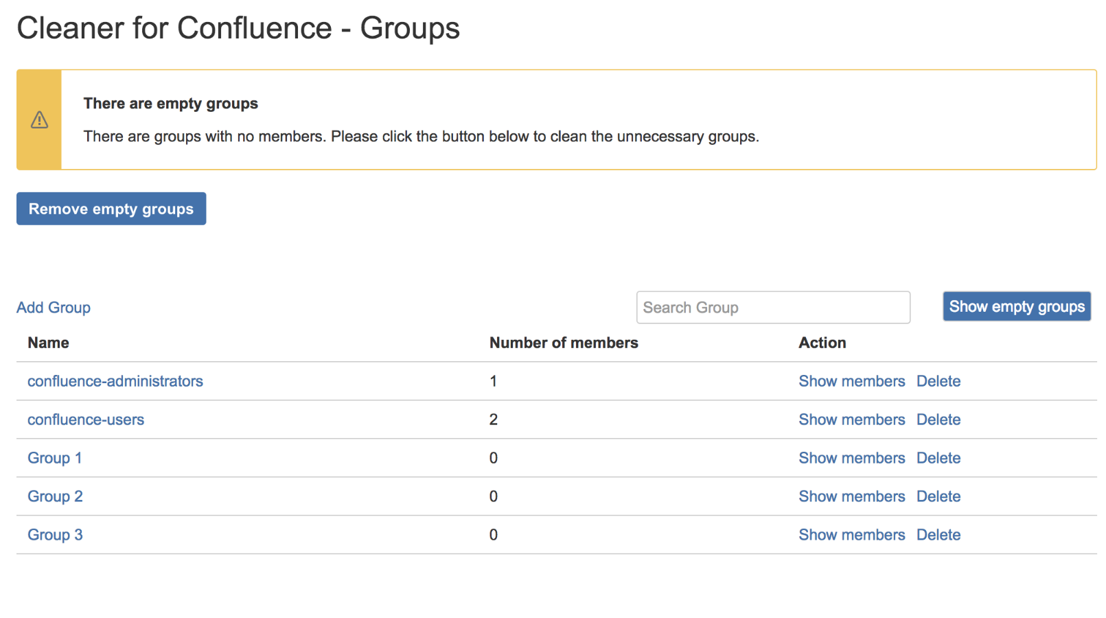The height and width of the screenshot is (618, 1106).
Task: Click the Remove empty groups button
Action: pos(111,209)
